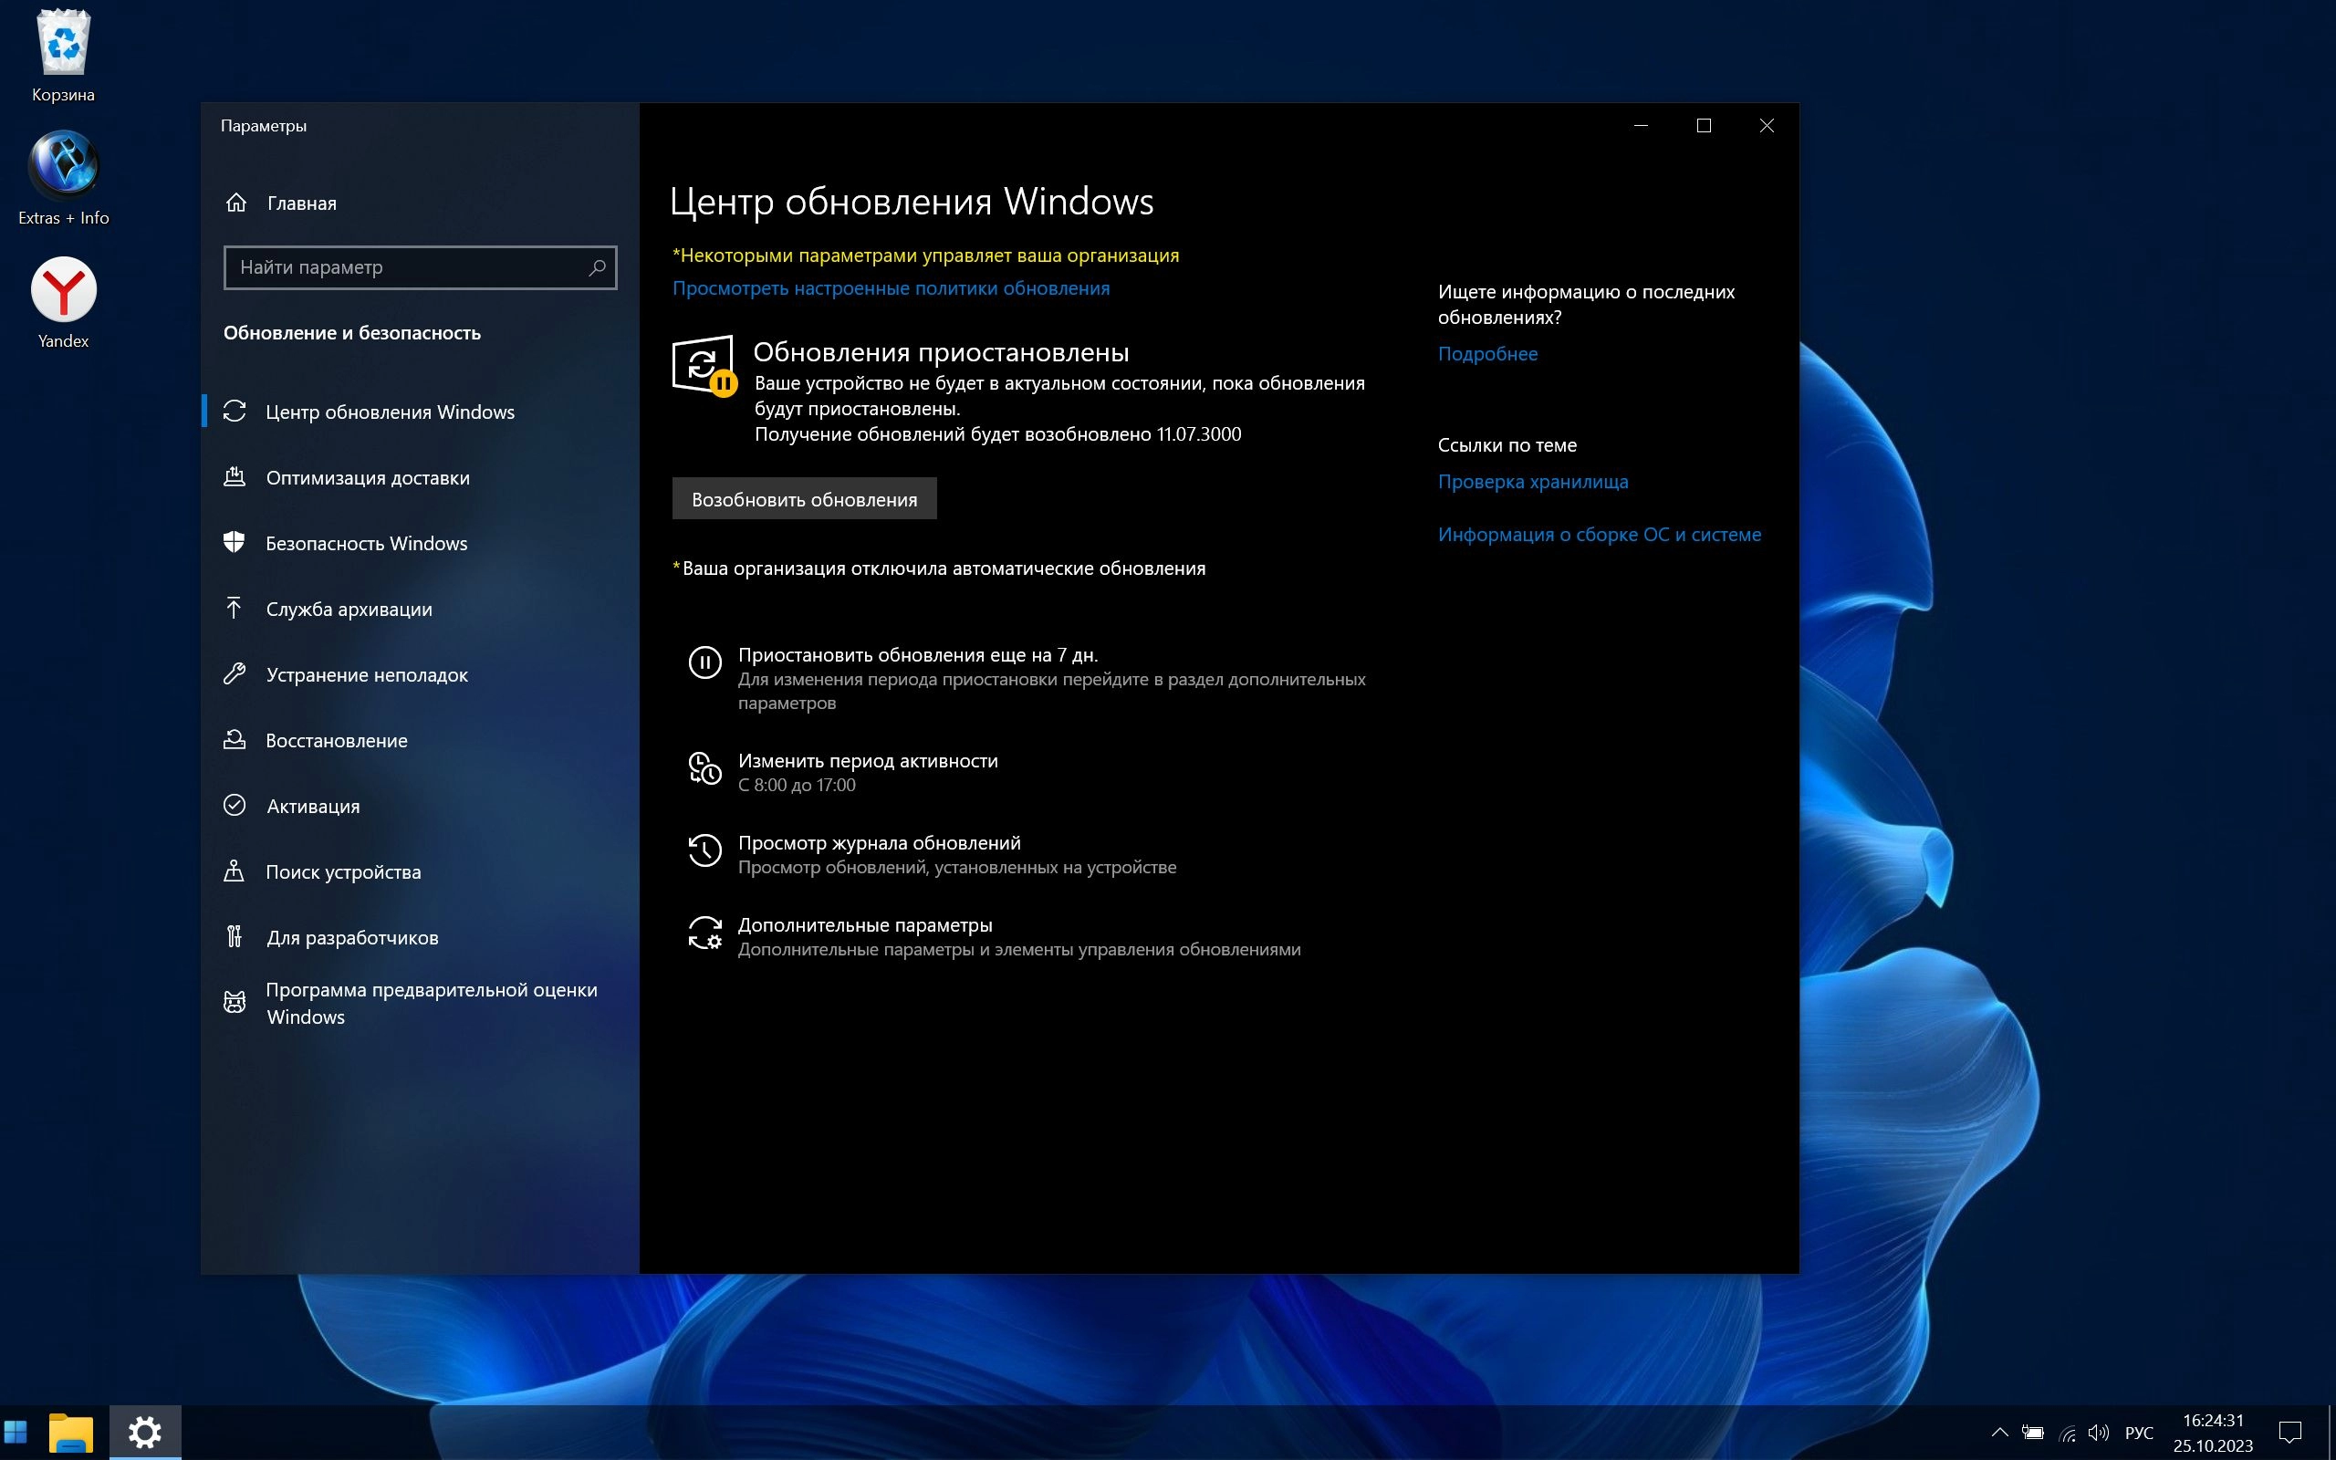Select Для разработчиков in sidebar

pos(351,938)
